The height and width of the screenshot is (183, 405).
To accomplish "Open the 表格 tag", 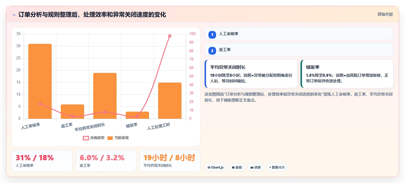I will tap(237, 167).
